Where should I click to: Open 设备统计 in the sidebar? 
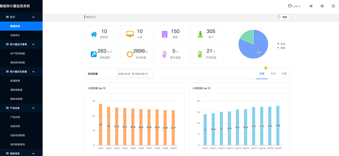[21, 35]
